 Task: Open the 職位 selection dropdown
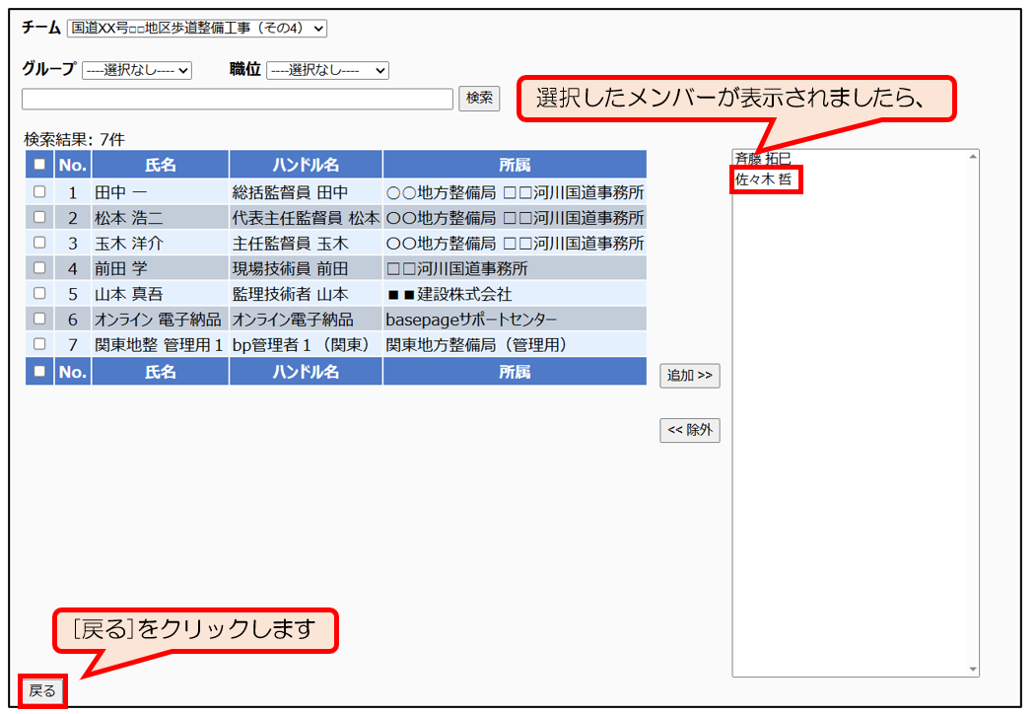(x=327, y=70)
